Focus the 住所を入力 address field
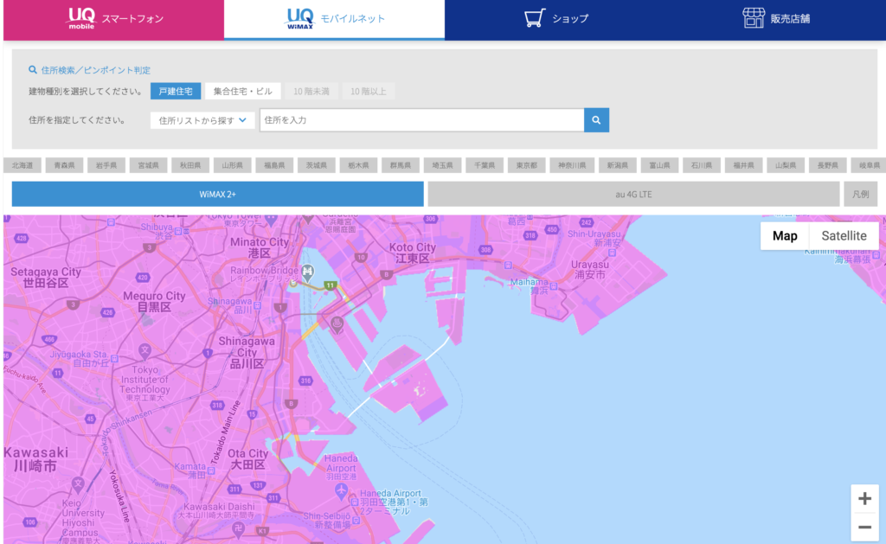The width and height of the screenshot is (886, 544). 421,120
